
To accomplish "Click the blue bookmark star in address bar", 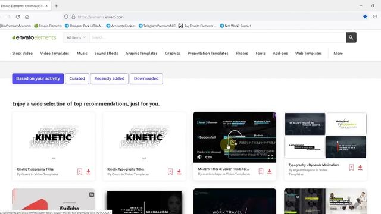I will pos(365,17).
